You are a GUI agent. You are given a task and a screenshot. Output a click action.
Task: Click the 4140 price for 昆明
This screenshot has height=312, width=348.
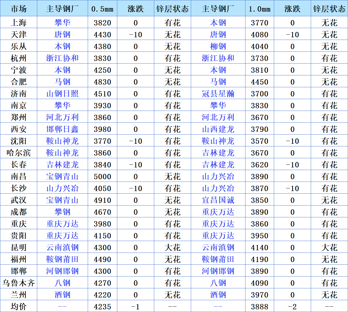[259, 247]
